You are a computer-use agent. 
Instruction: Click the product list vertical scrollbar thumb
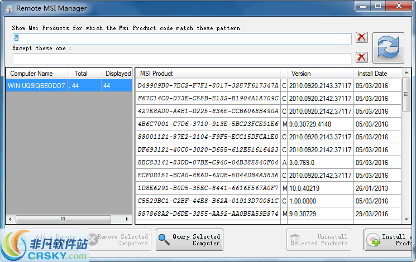click(406, 94)
